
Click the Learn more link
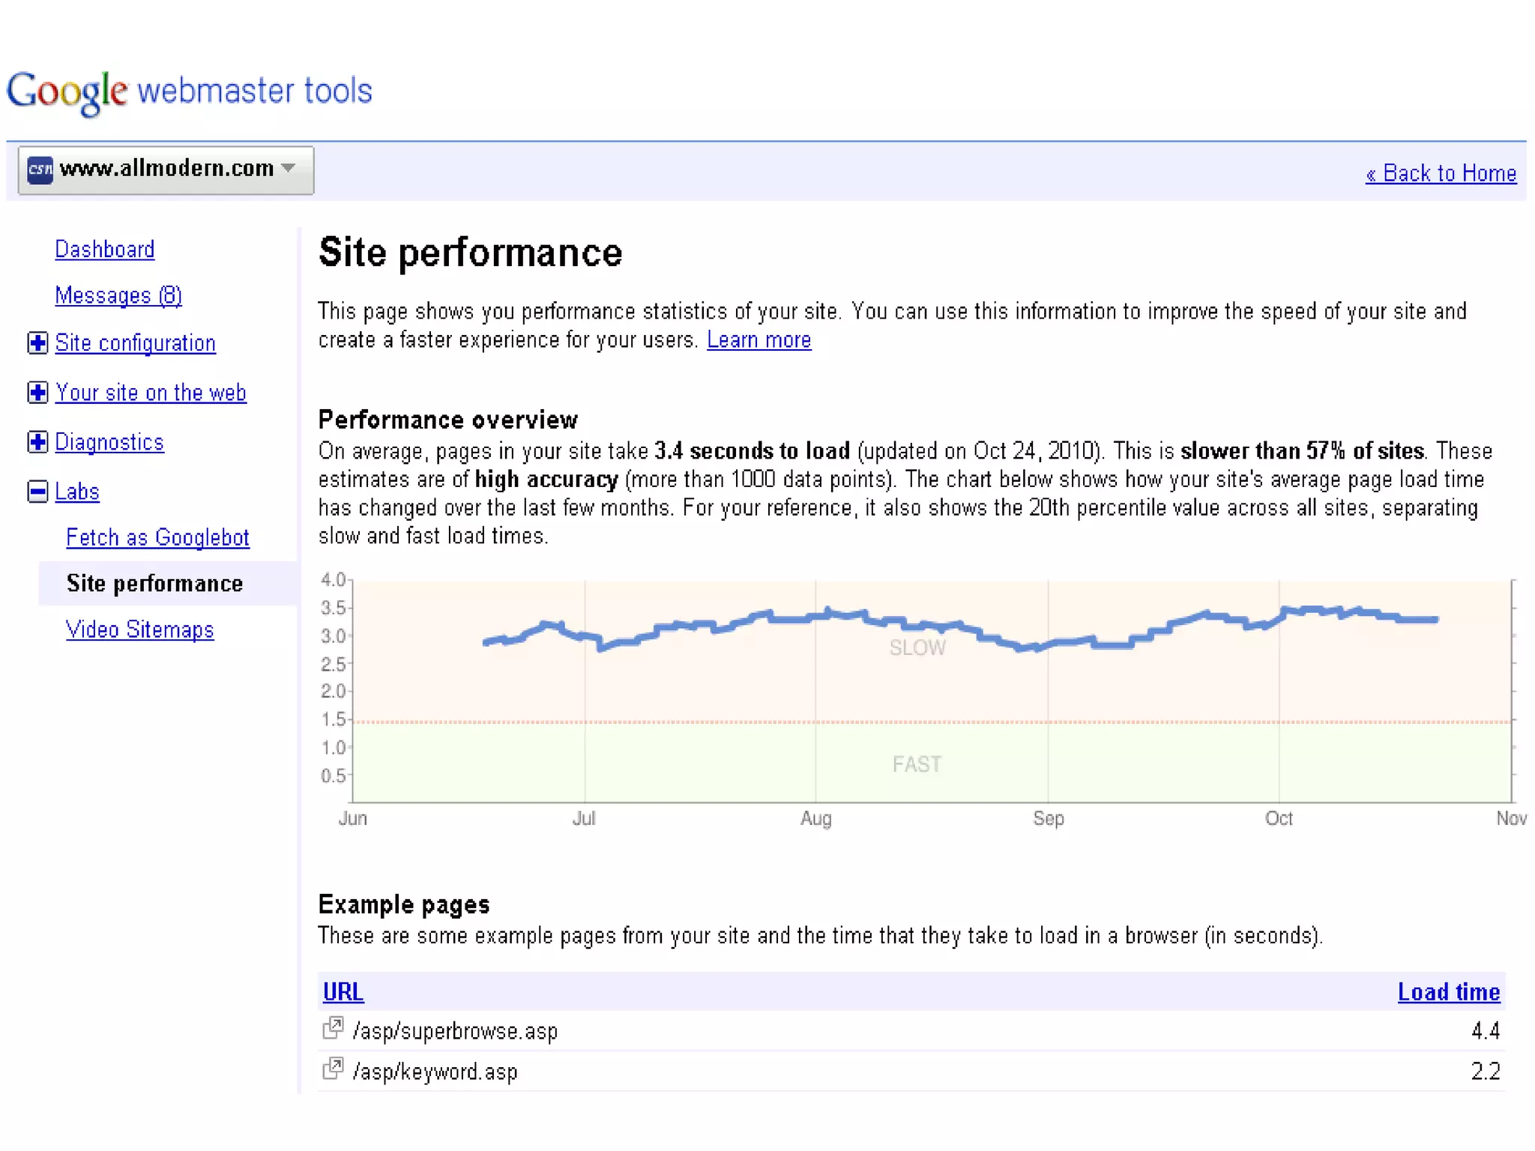759,340
